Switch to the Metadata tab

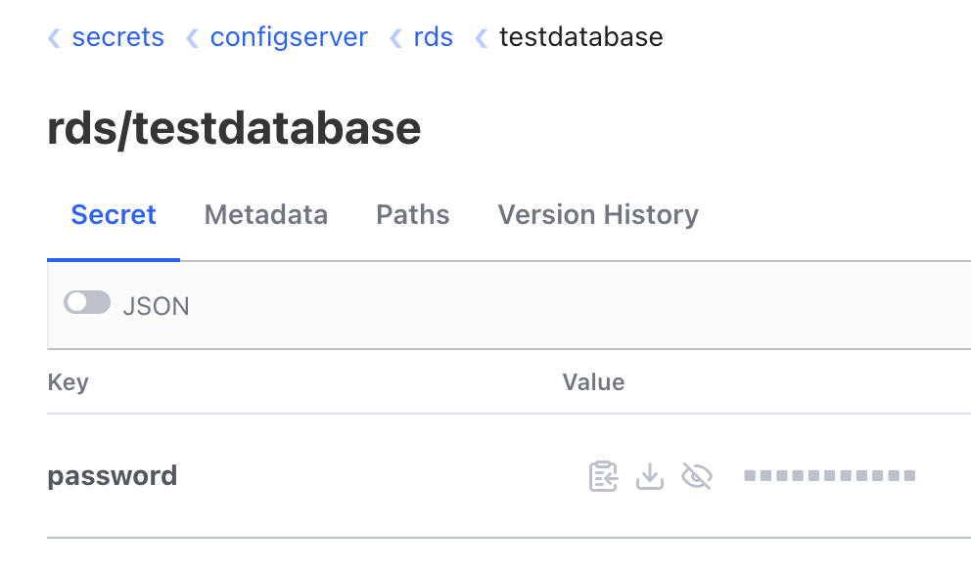265,214
